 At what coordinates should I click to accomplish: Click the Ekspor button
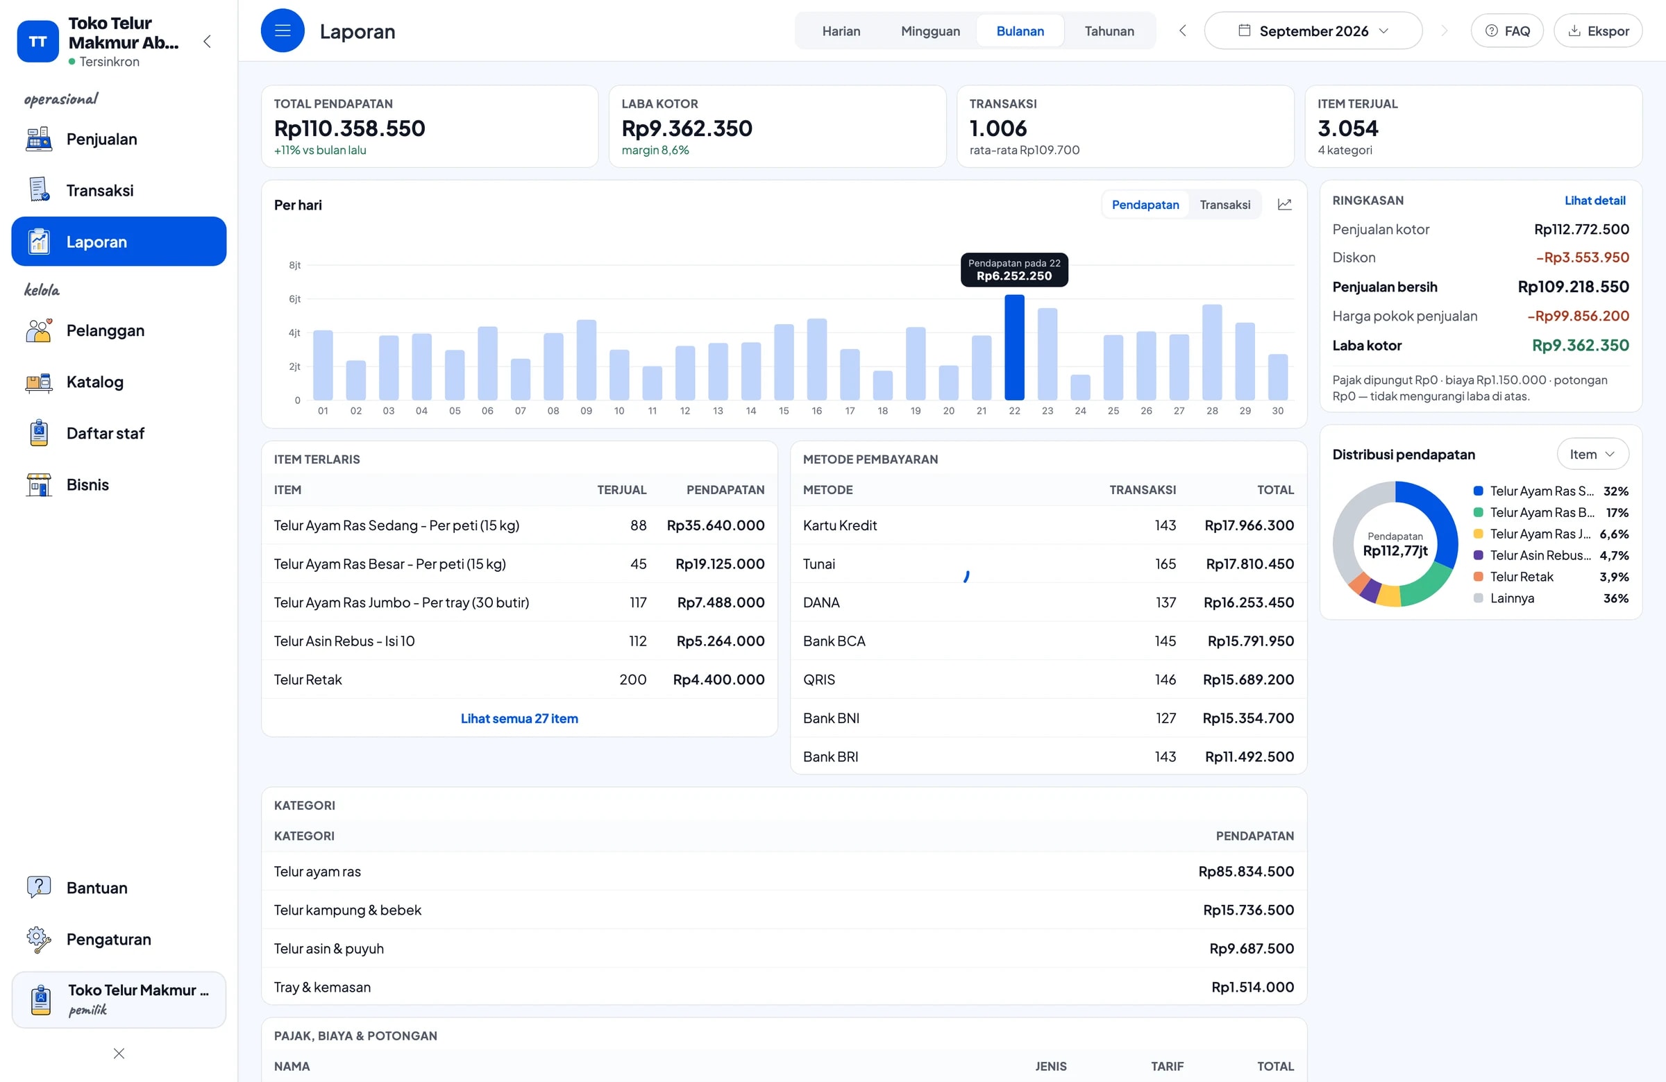1598,31
